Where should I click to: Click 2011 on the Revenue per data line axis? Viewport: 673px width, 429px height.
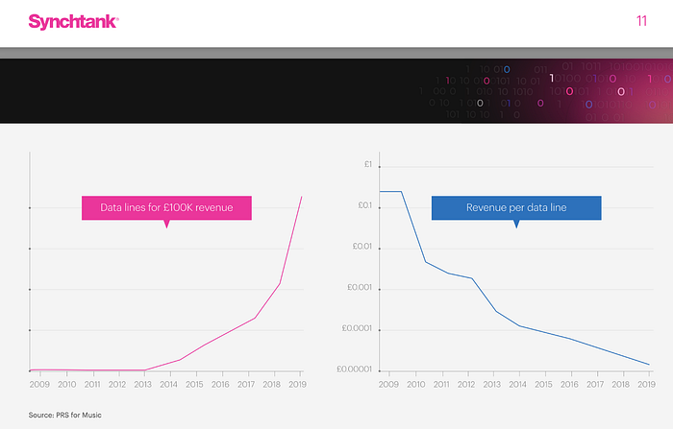point(441,385)
